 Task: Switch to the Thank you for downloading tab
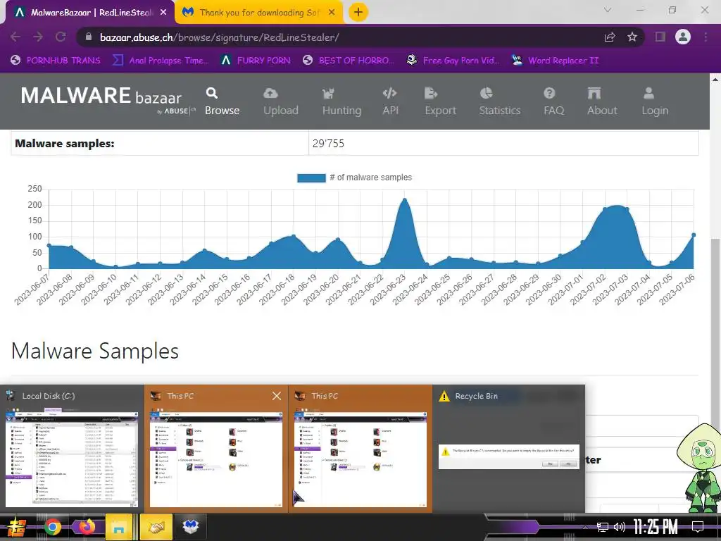[259, 13]
